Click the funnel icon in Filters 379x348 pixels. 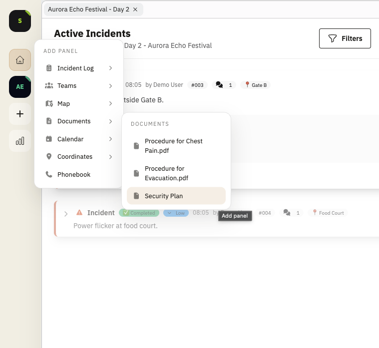(x=333, y=38)
